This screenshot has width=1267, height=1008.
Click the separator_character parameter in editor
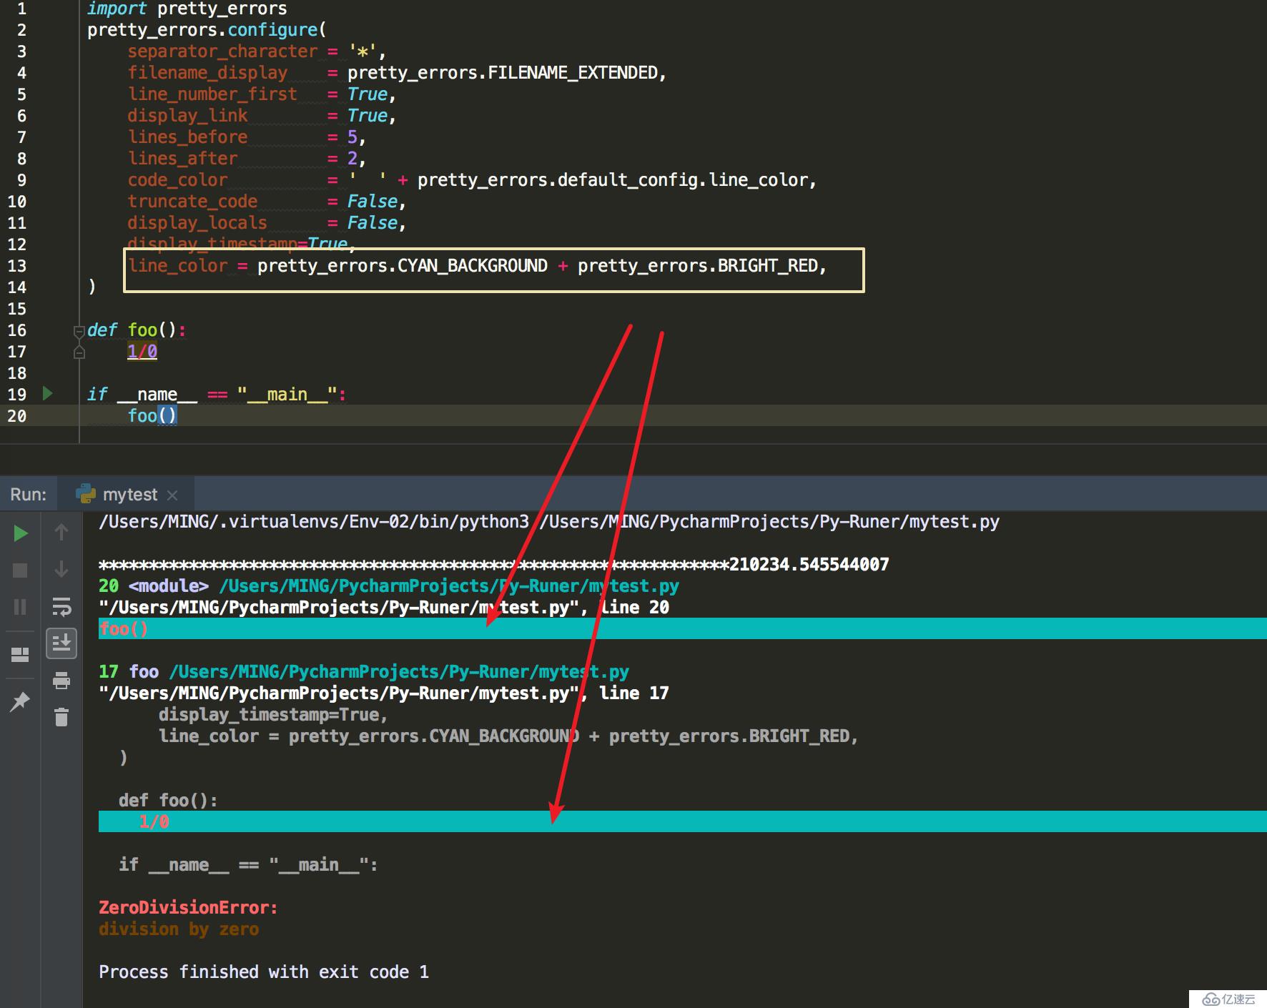(222, 51)
